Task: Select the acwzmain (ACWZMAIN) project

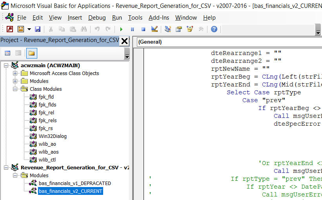Action: [50, 66]
